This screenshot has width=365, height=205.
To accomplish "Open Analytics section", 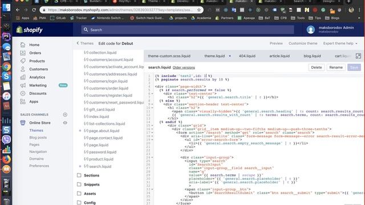I will 37,77.
